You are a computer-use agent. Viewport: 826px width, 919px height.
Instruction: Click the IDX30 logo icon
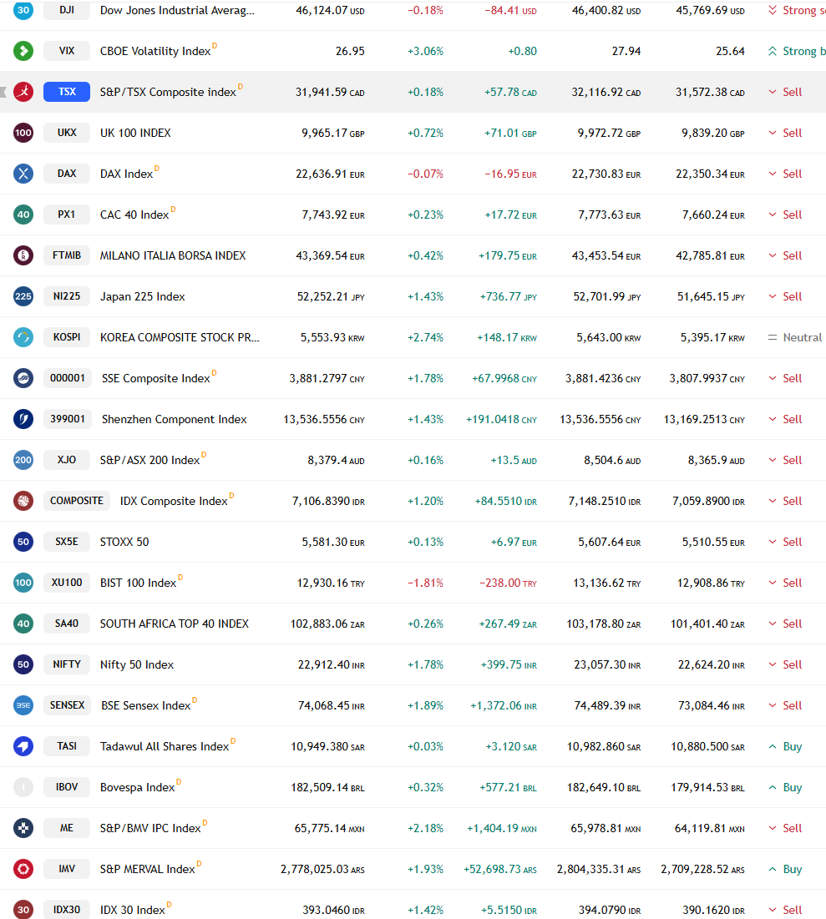(23, 910)
